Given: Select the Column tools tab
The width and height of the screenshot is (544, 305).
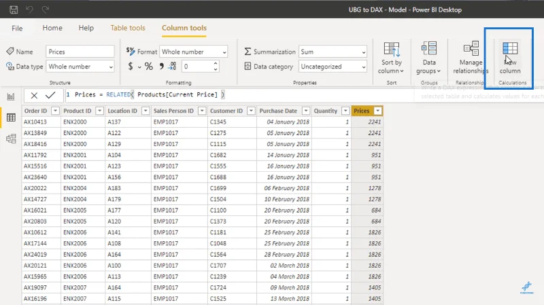Looking at the screenshot, I should [184, 28].
